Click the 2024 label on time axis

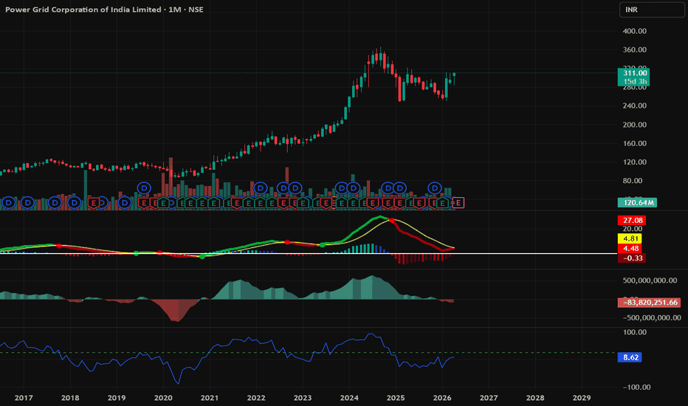349,398
